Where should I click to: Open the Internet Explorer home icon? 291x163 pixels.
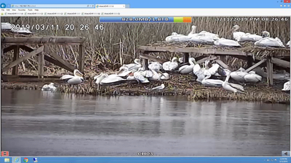click(281, 6)
